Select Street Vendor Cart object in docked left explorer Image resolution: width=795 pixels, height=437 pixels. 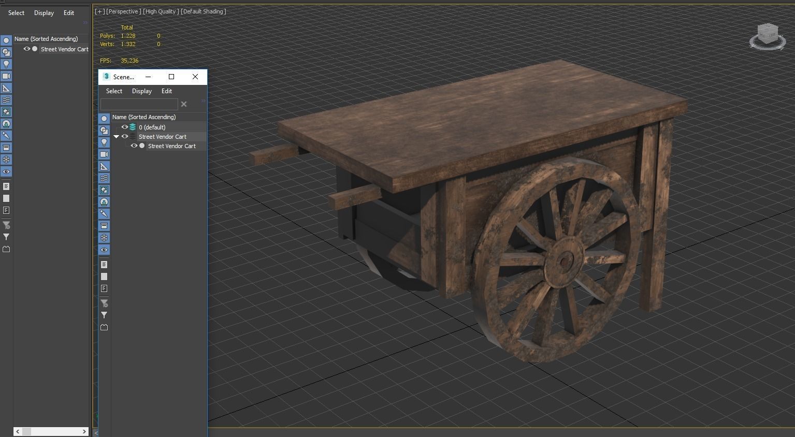(x=65, y=49)
